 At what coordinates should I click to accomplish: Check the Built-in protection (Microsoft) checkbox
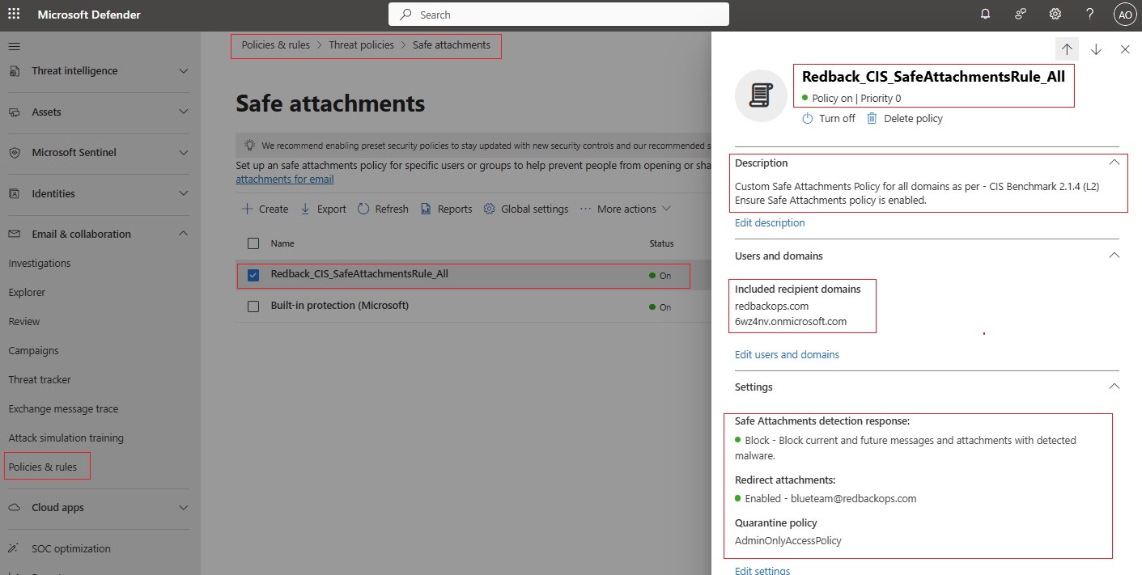pos(253,307)
